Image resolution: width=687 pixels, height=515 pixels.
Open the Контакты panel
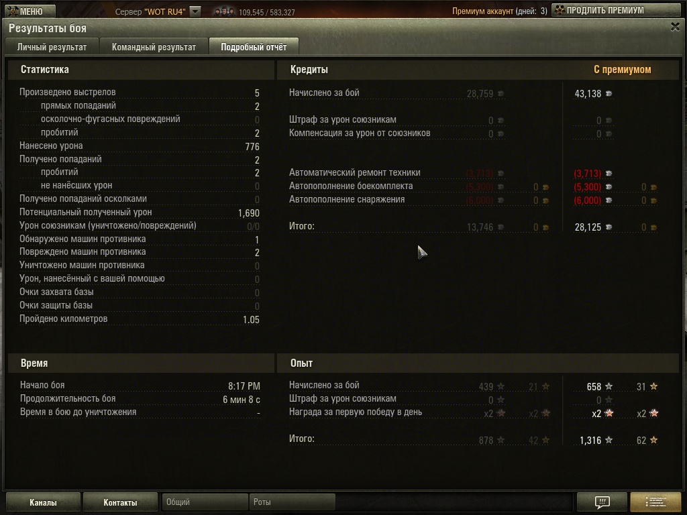click(120, 502)
